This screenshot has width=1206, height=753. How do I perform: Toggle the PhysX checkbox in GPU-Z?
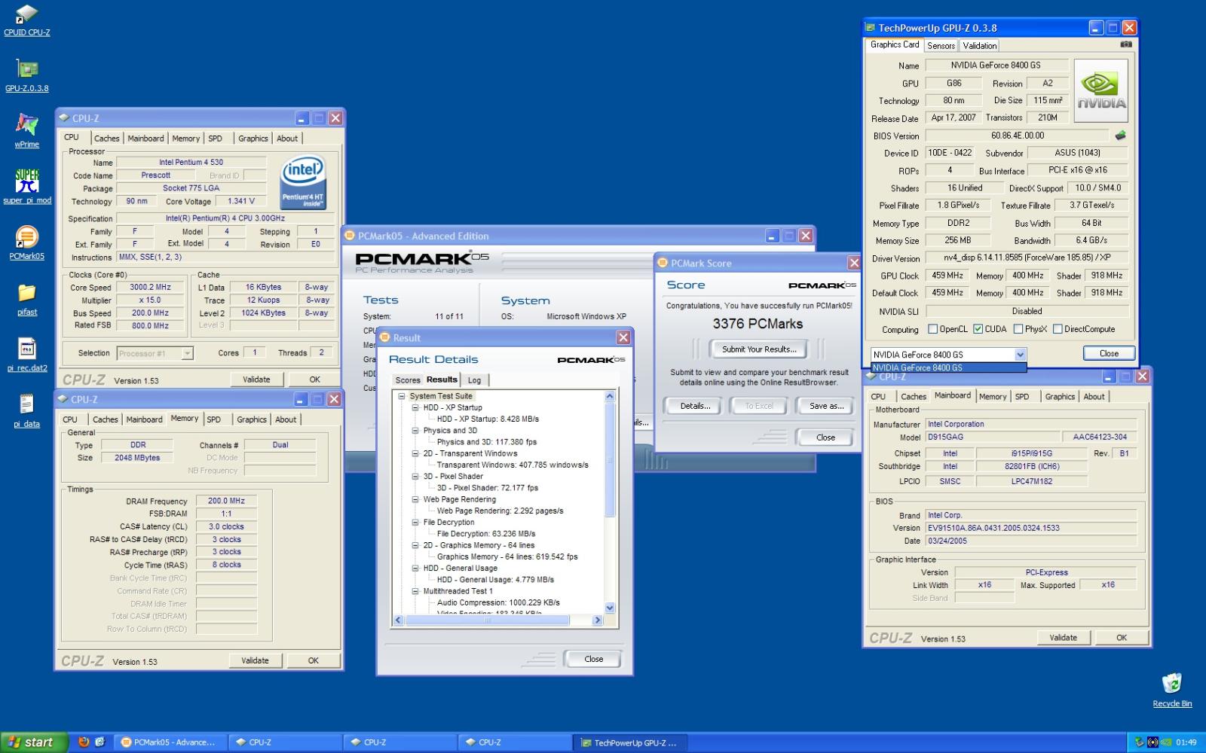1018,329
